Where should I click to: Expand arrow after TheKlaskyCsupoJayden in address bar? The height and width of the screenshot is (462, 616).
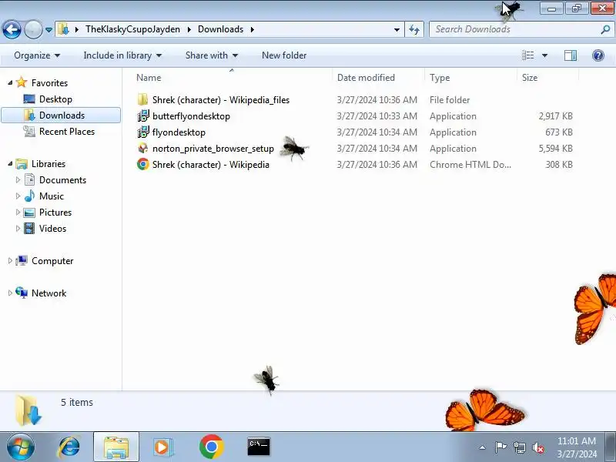coord(189,29)
